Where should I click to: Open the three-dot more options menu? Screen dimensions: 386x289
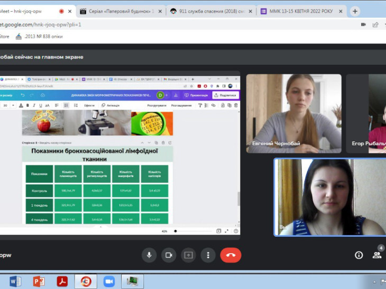pyautogui.click(x=208, y=255)
